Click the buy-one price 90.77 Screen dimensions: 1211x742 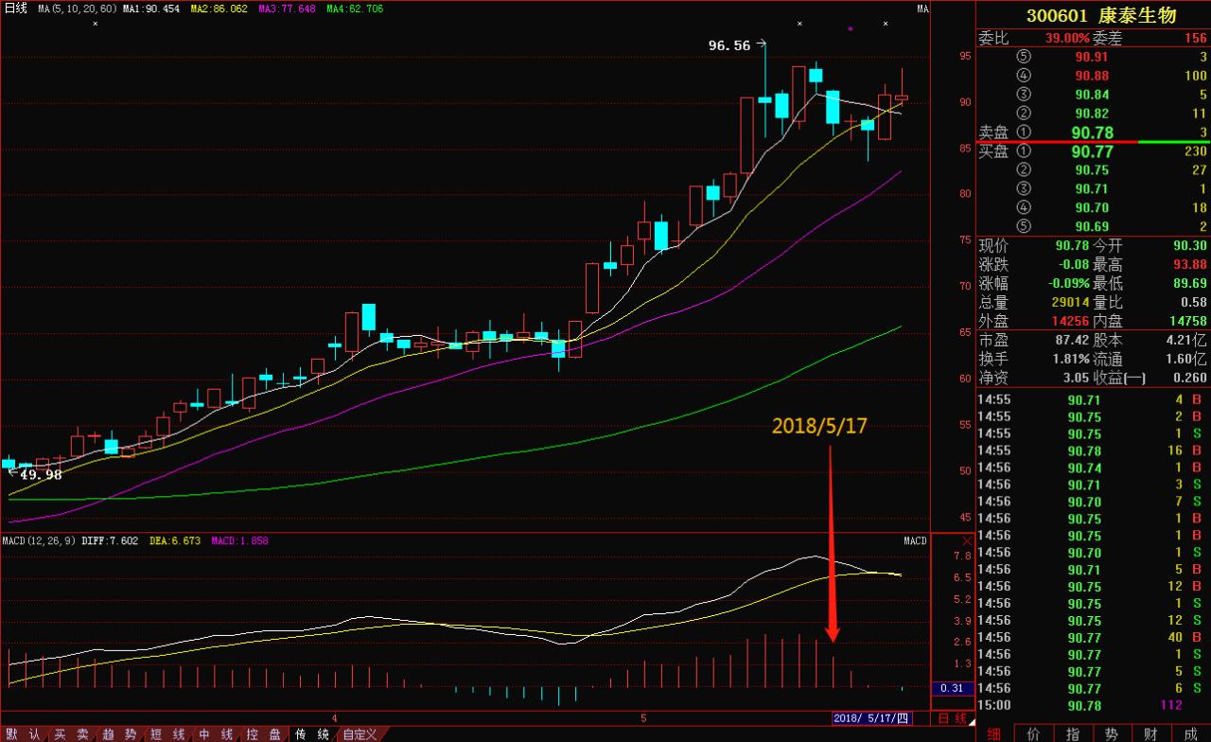pyautogui.click(x=1092, y=151)
